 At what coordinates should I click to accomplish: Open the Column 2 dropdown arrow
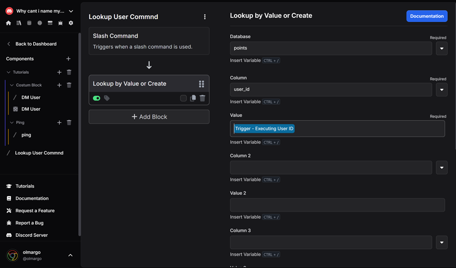click(442, 168)
